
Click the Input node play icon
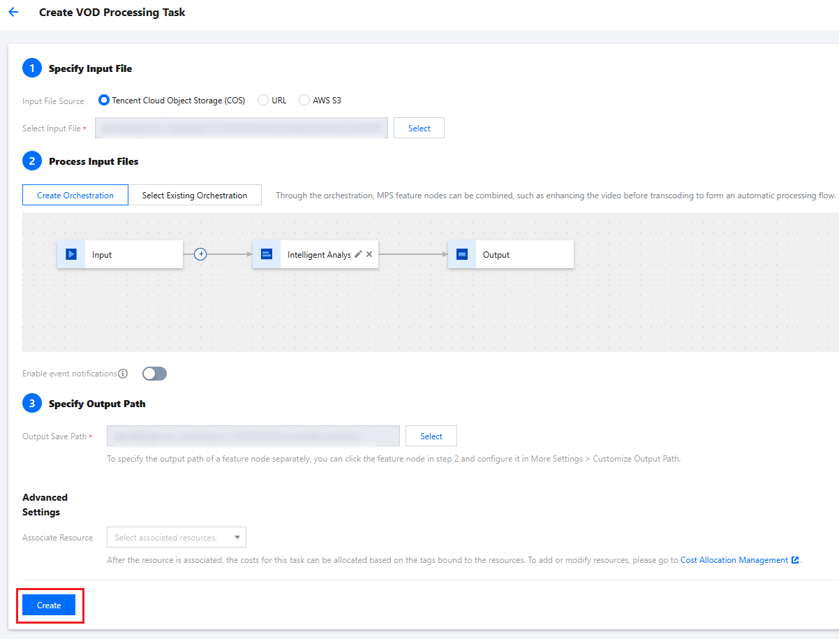[x=70, y=255]
